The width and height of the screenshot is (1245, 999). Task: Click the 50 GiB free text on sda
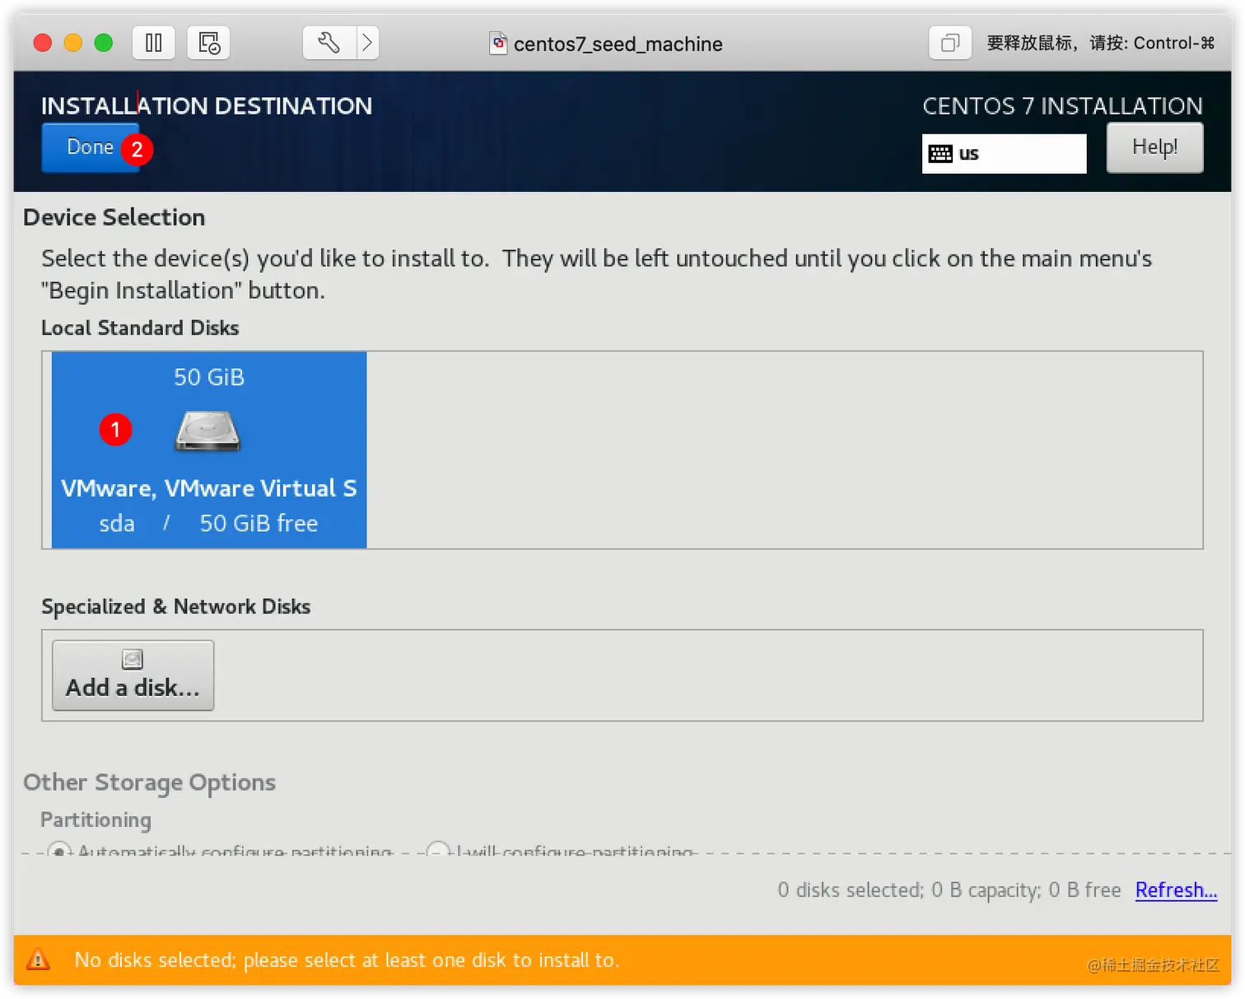tap(259, 524)
